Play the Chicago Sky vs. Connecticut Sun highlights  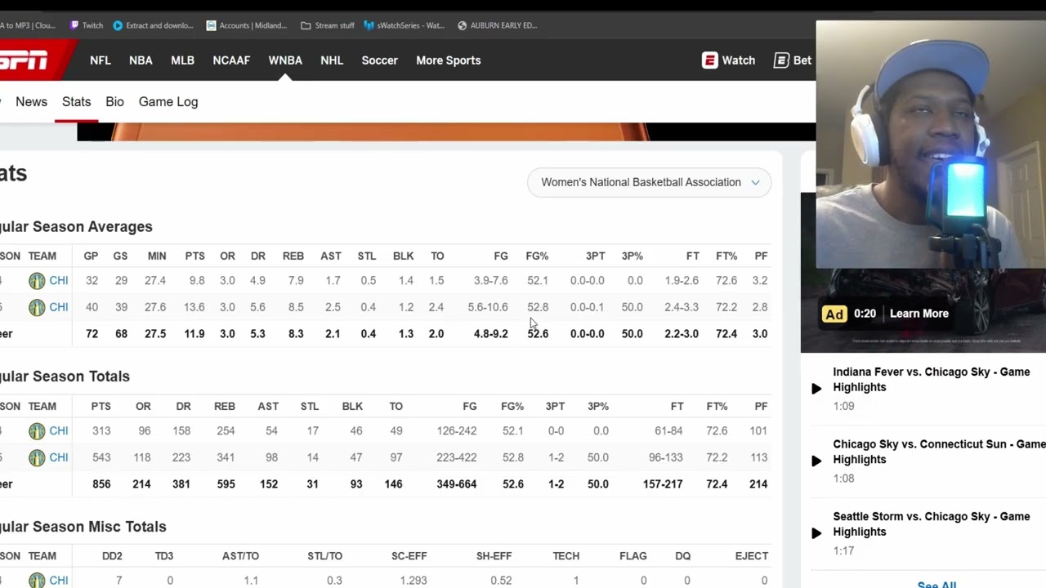tap(816, 461)
